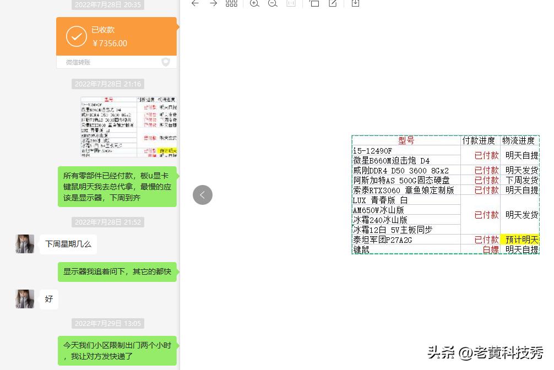554x370 pixels.
Task: Select the green bubble about 显示器
Action: pyautogui.click(x=117, y=271)
